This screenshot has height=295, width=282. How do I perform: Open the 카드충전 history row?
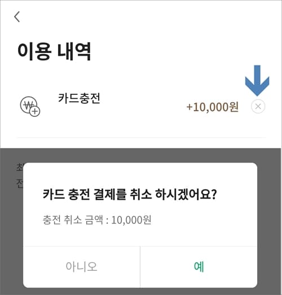142,106
